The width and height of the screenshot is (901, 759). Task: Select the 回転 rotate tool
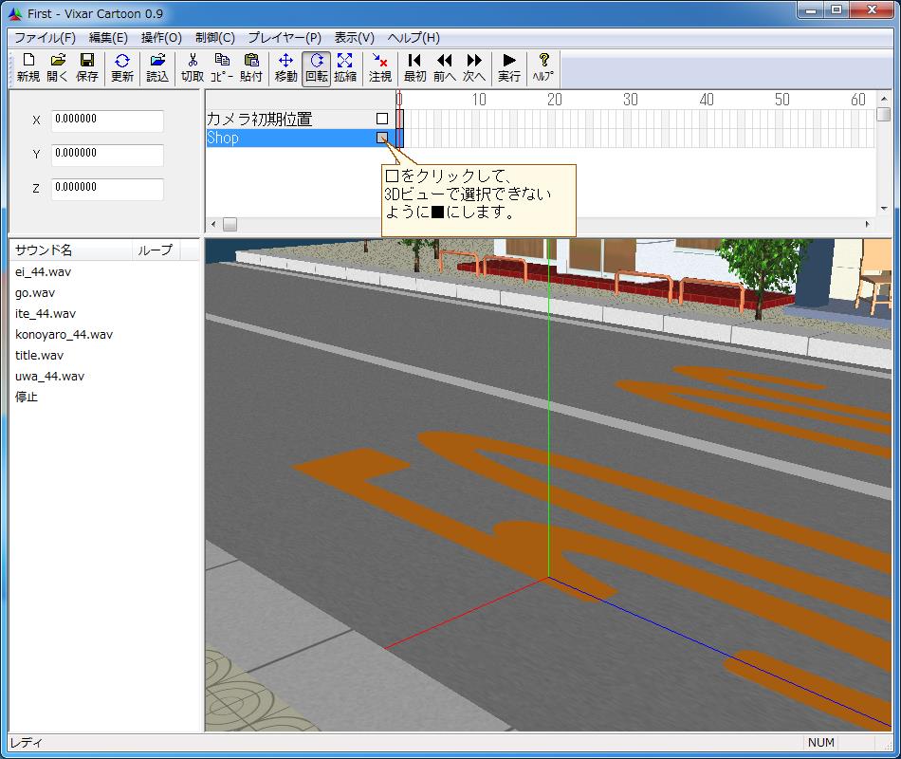tap(317, 67)
